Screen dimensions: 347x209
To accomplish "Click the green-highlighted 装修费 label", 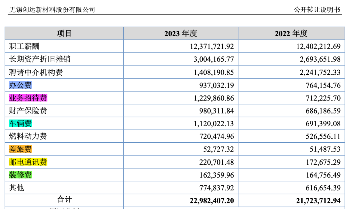I will (x=20, y=175).
